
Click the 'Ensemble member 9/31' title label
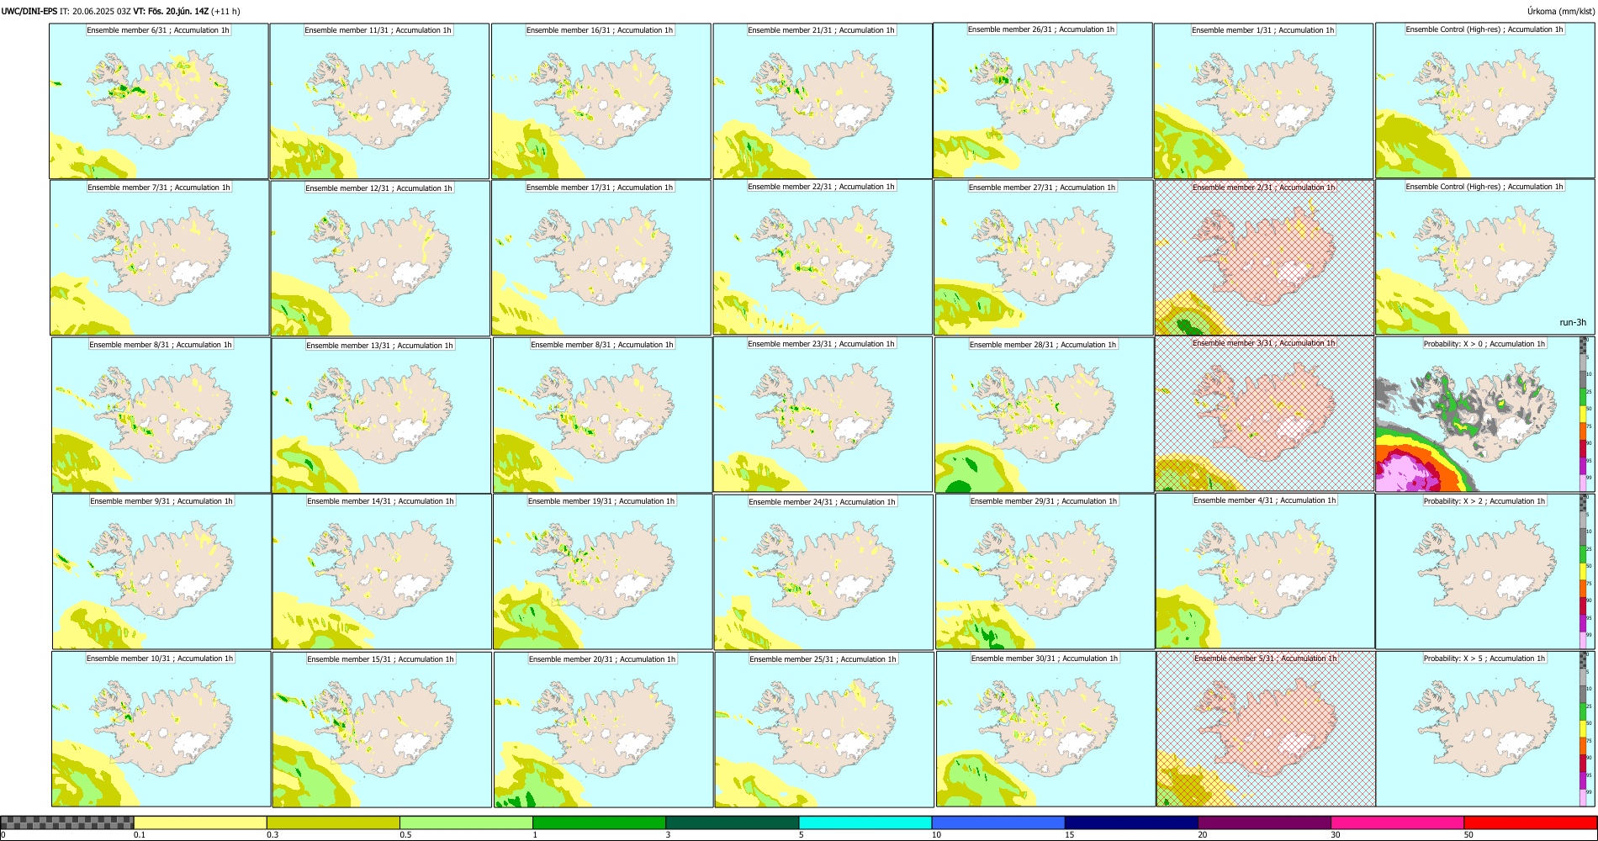tap(161, 501)
